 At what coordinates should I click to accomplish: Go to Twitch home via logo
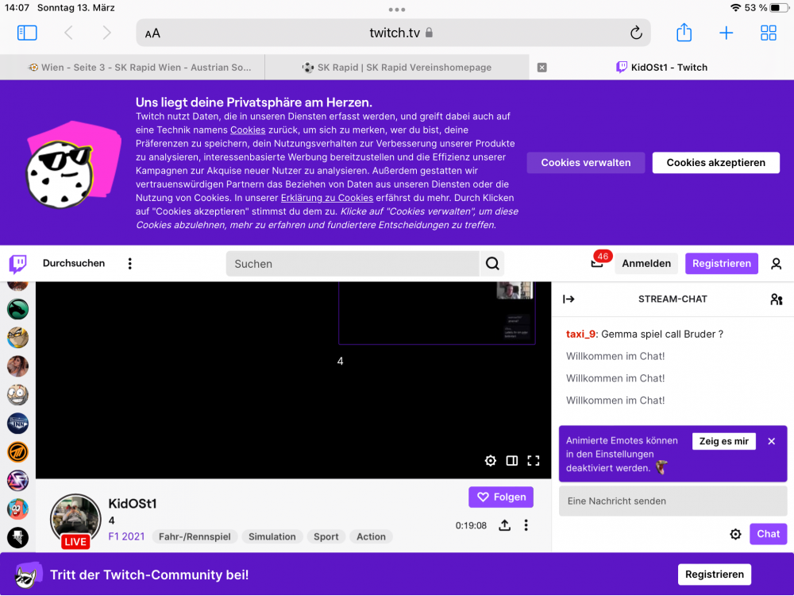(x=18, y=264)
